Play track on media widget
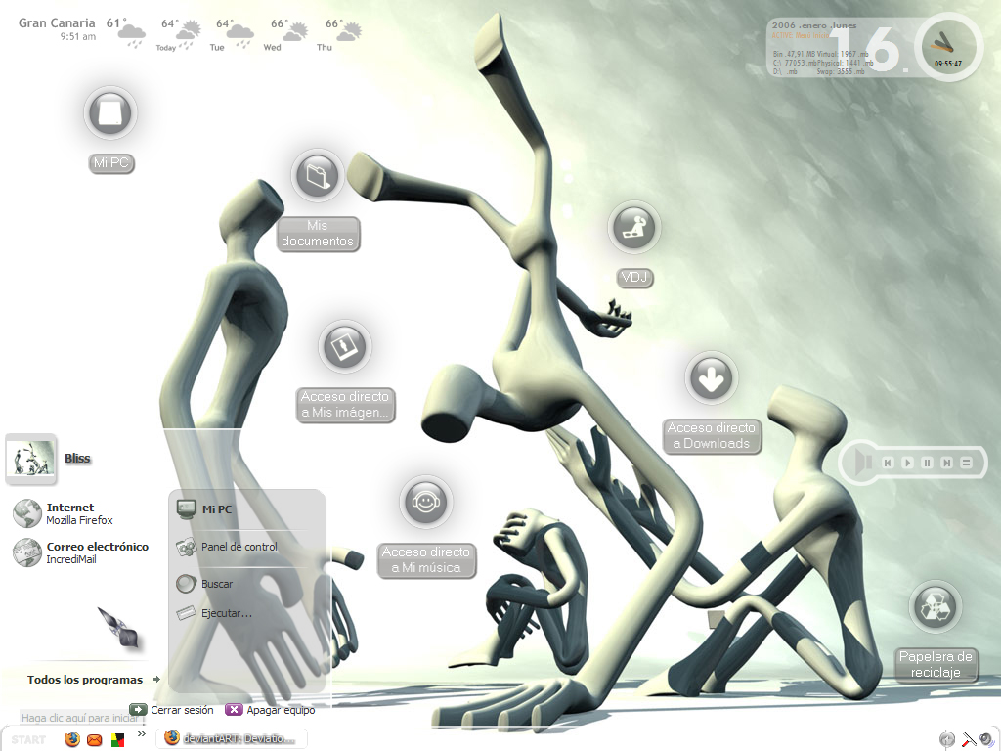The width and height of the screenshot is (1001, 751). pos(907,463)
